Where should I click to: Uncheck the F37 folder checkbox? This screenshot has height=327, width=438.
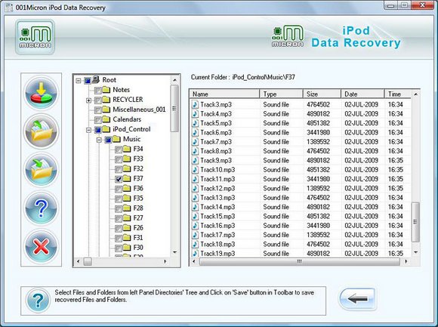[x=119, y=179]
